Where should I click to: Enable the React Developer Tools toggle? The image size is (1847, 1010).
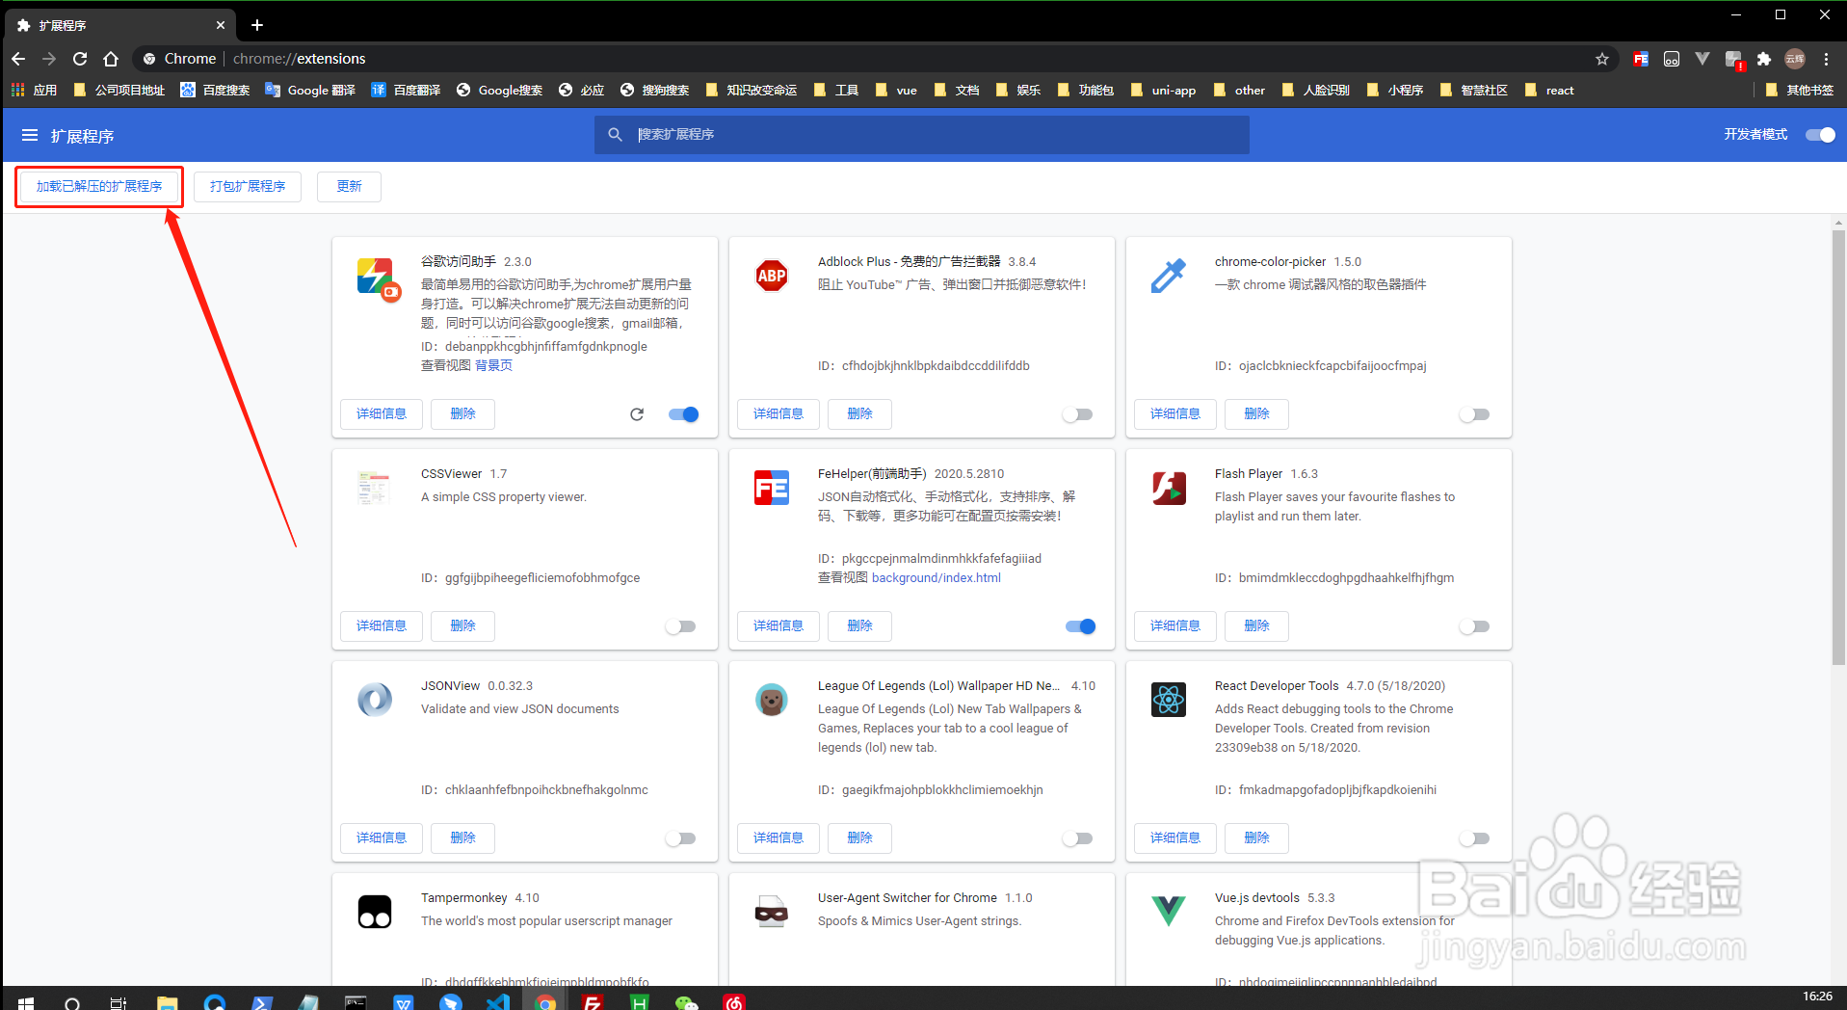point(1474,838)
